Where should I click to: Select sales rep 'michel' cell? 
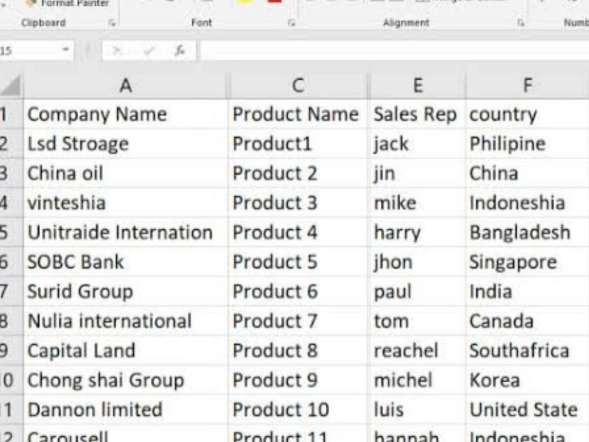(x=418, y=380)
